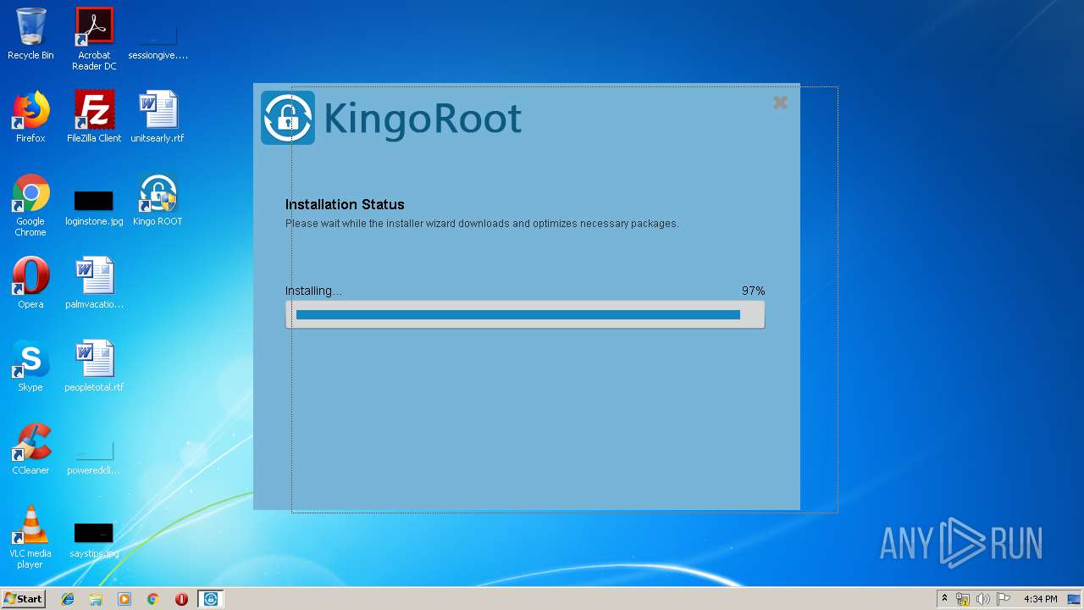Viewport: 1084px width, 610px height.
Task: Click the Installation Status heading
Action: coord(345,204)
